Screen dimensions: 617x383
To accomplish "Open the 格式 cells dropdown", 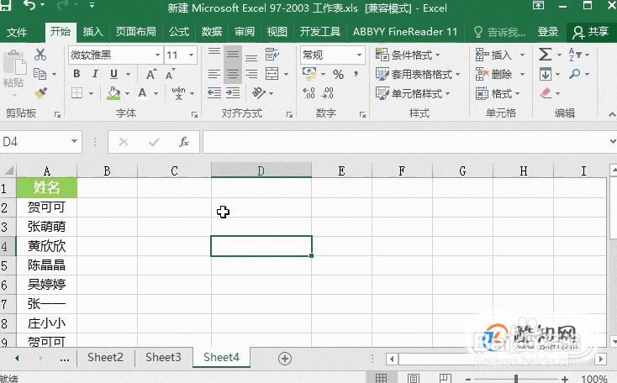I will (x=517, y=93).
